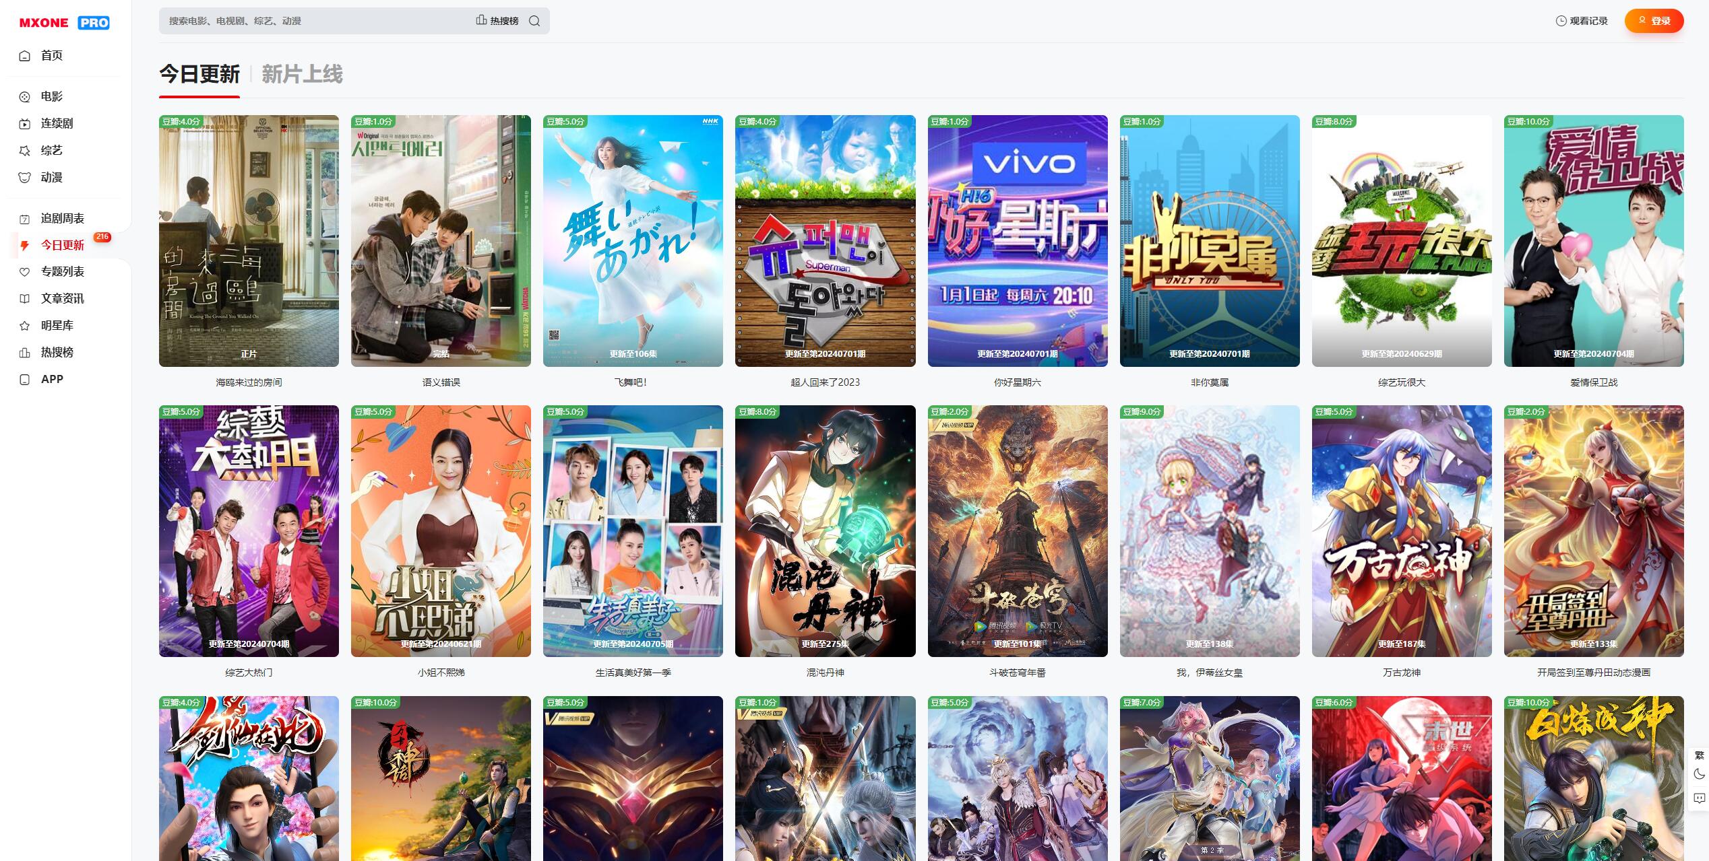
Task: Click the 混沌丹神 title text
Action: (825, 673)
